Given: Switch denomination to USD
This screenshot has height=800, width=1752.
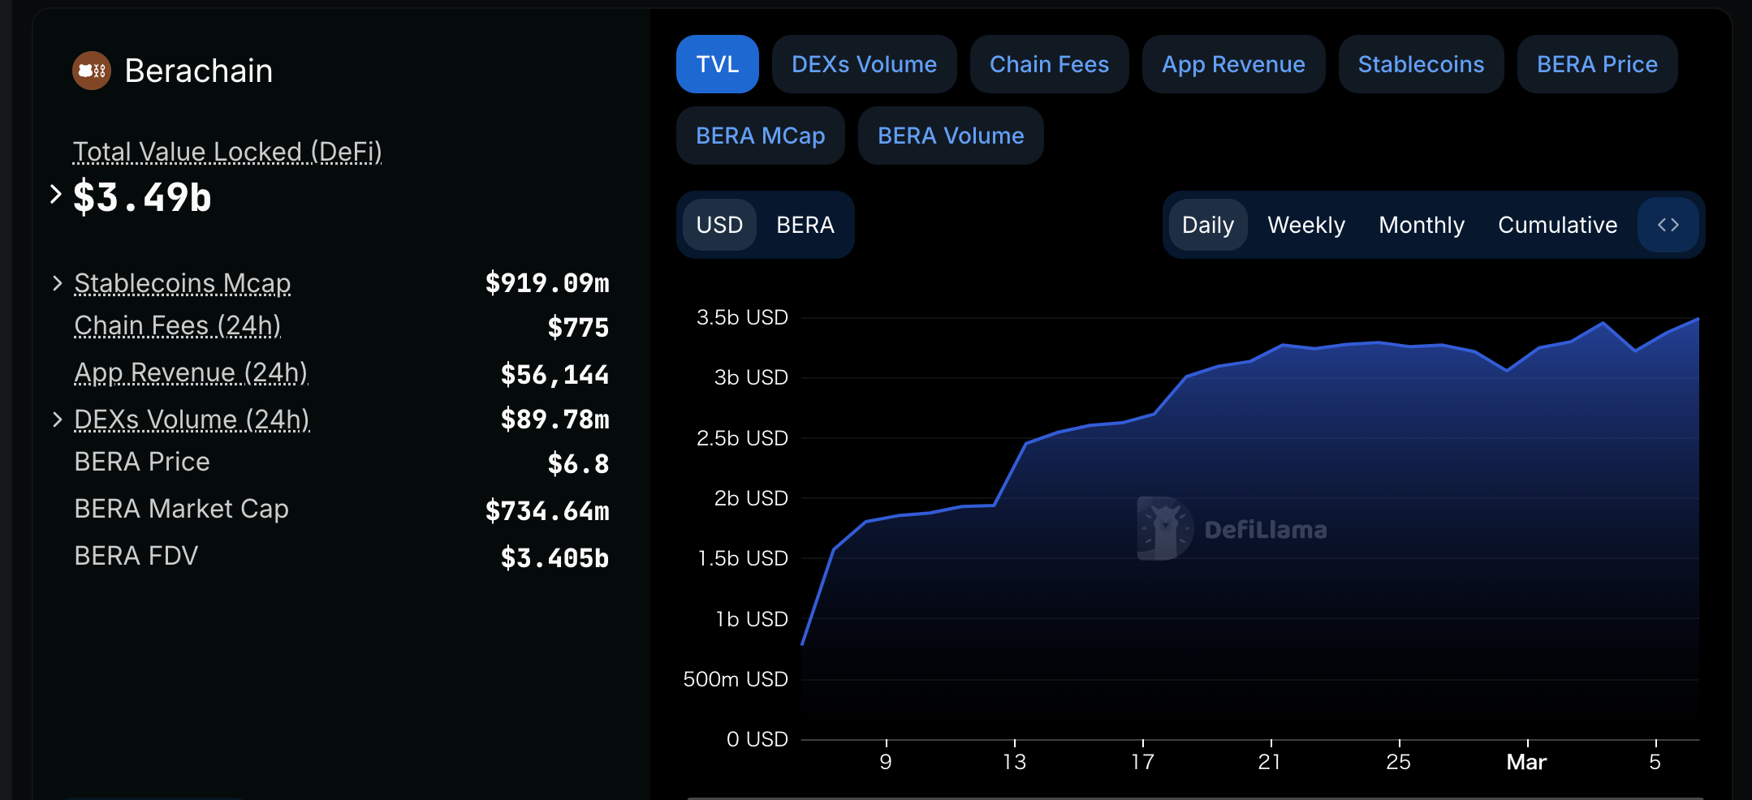Looking at the screenshot, I should click(x=720, y=225).
